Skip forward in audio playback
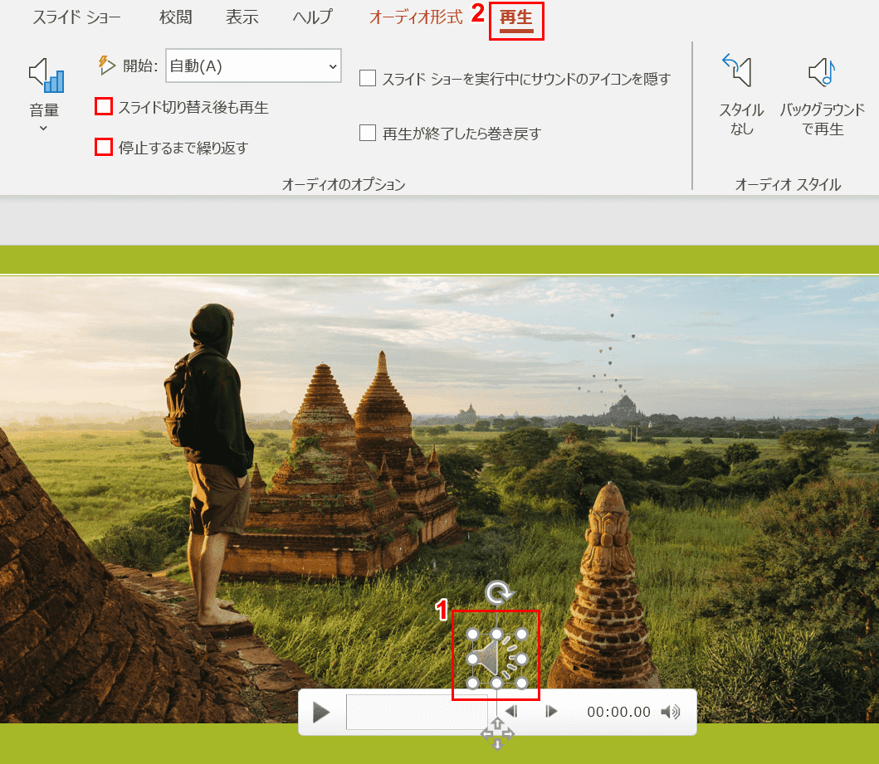This screenshot has width=879, height=764. coord(551,712)
